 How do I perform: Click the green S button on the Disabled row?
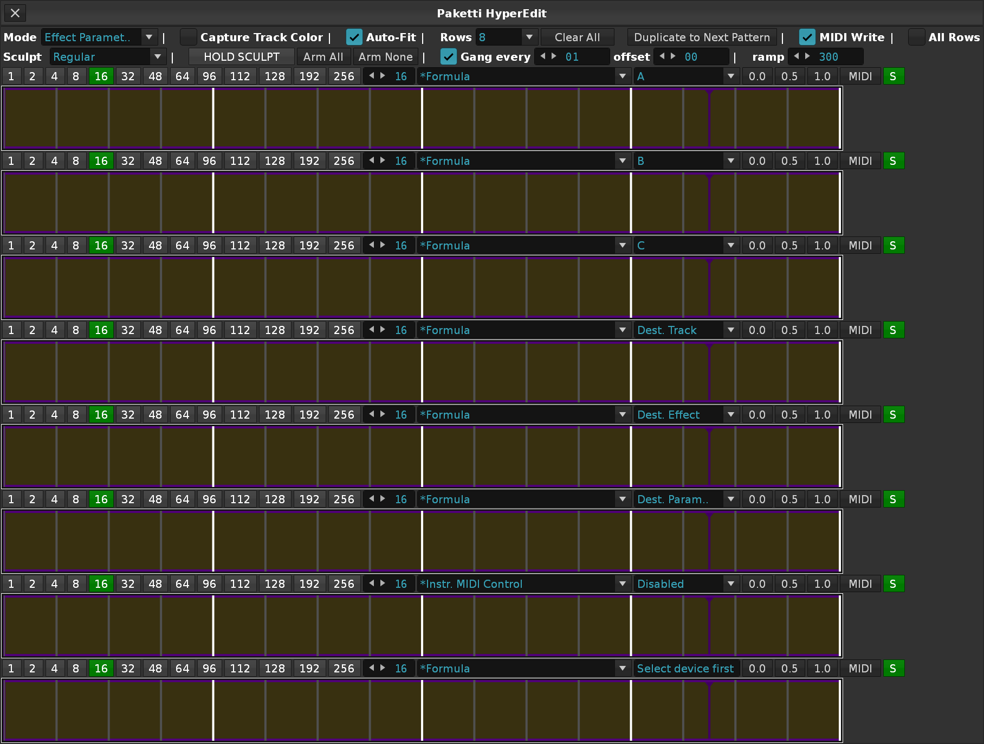[894, 584]
